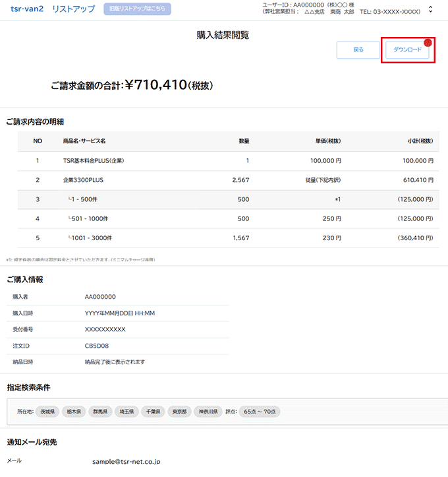Click the ダウンロード button

[x=408, y=50]
